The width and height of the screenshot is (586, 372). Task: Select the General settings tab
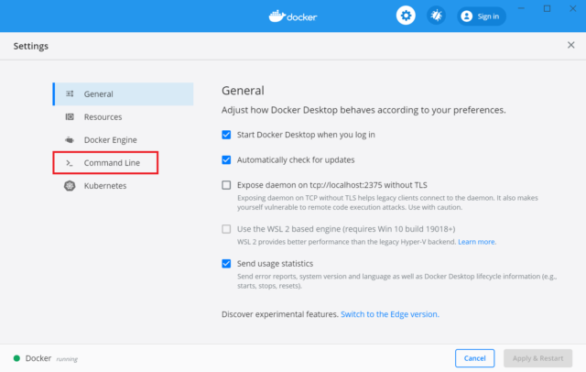[123, 93]
